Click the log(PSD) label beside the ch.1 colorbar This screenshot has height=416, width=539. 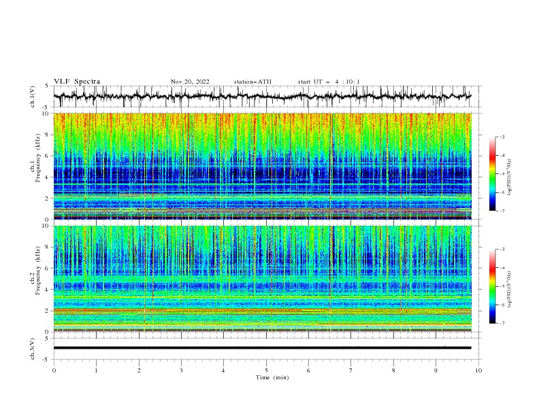pos(509,177)
